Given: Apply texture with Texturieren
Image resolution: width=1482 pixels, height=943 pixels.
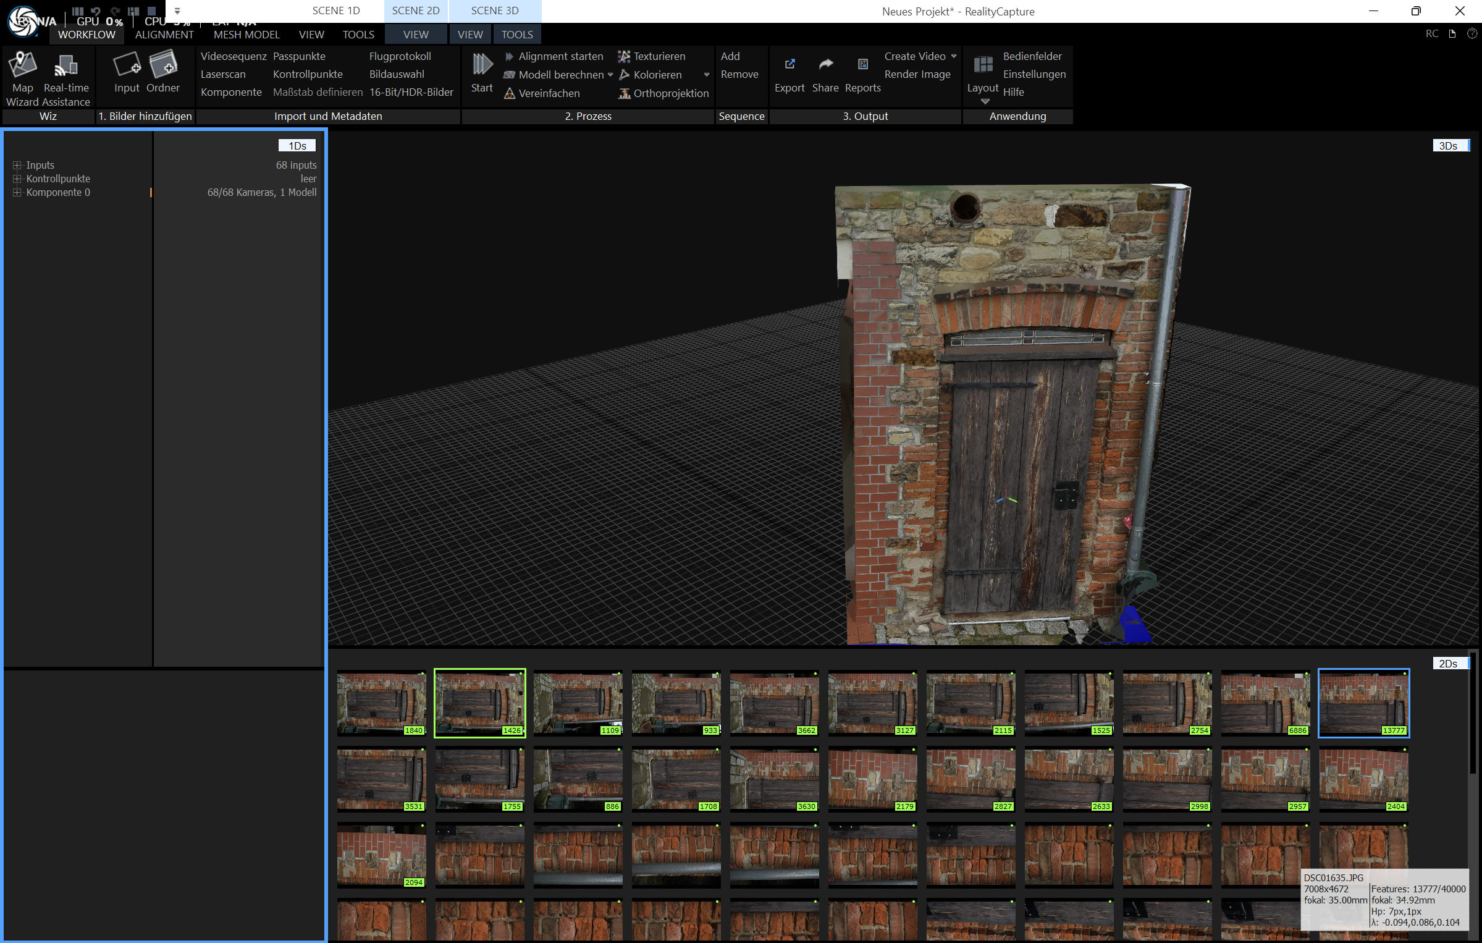Looking at the screenshot, I should (652, 56).
